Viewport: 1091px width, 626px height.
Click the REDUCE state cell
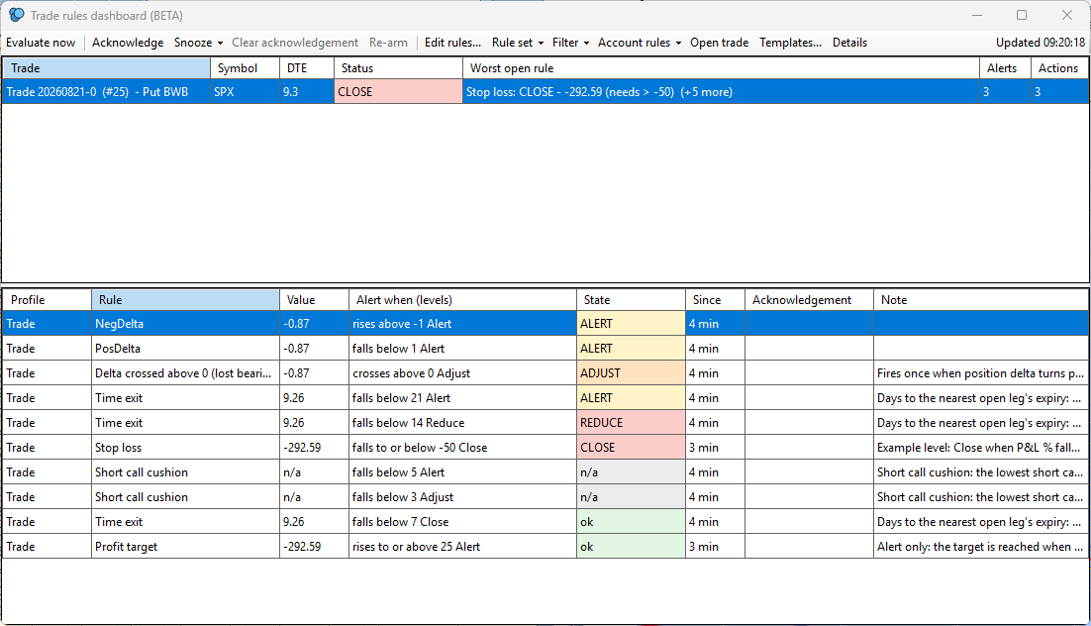pos(631,423)
